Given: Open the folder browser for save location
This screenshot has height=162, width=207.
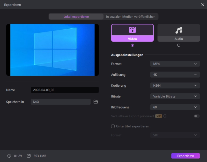Looking at the screenshot, I should click(96, 102).
